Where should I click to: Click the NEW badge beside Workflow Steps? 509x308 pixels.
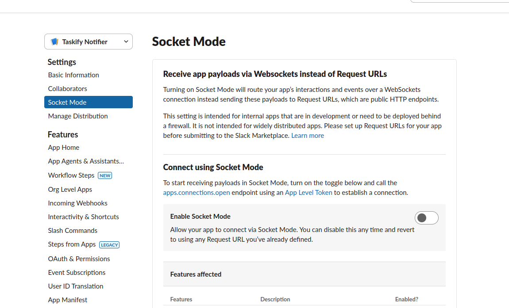coord(105,175)
